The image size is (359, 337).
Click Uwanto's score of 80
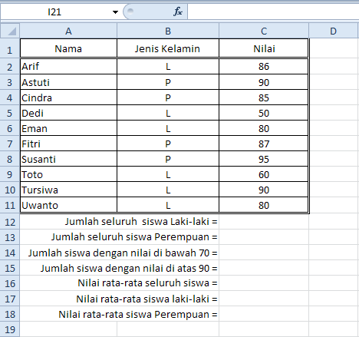[x=264, y=205]
